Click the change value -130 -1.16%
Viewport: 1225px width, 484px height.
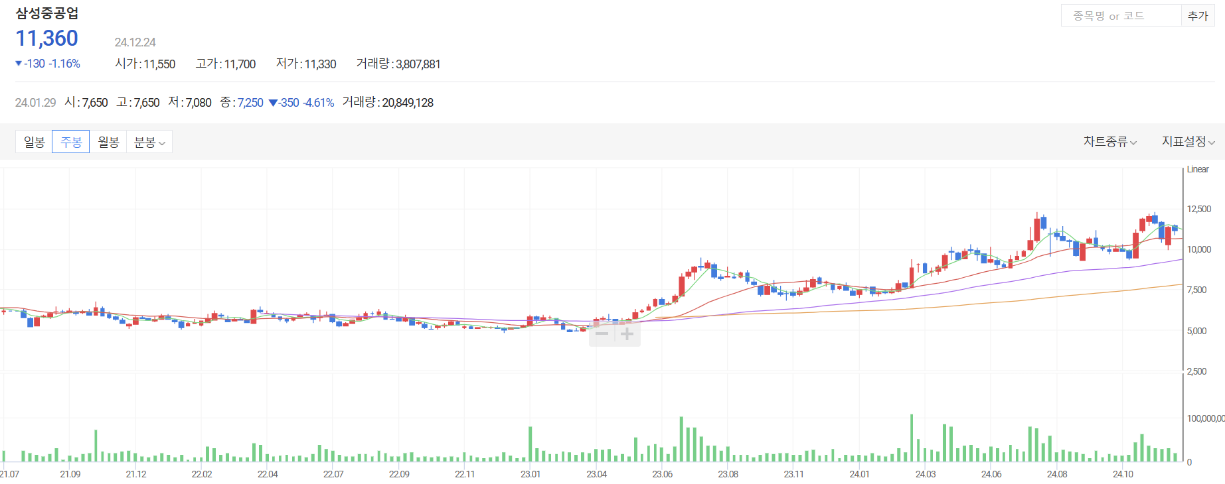48,64
